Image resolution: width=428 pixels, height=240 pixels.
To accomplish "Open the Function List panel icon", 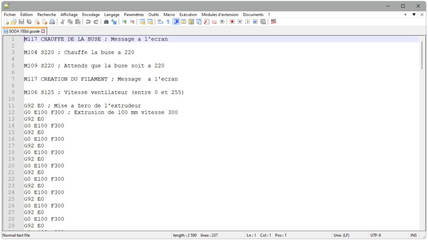I will (206, 22).
